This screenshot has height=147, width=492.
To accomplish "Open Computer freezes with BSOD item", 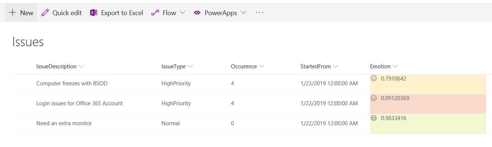I will 72,83.
